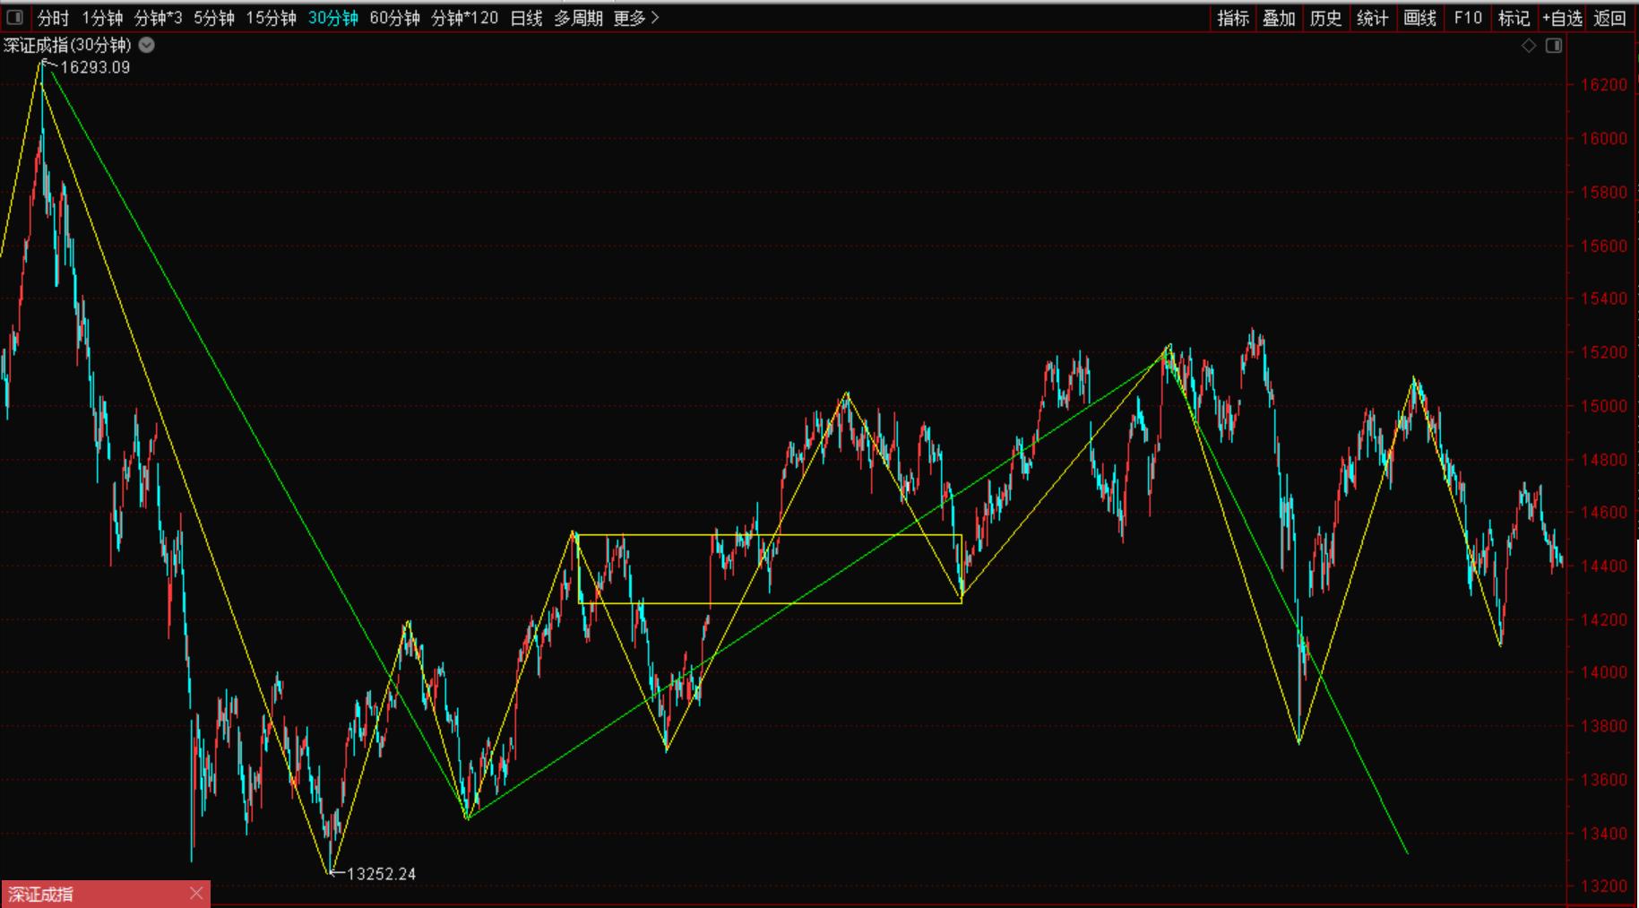1639x908 pixels.
Task: Click the 13200 price axis label
Action: click(x=1604, y=886)
